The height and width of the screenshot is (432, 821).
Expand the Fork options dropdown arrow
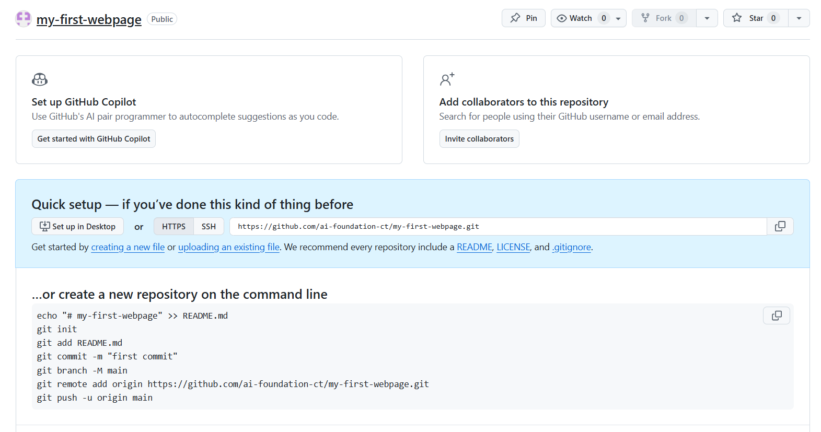coord(707,18)
